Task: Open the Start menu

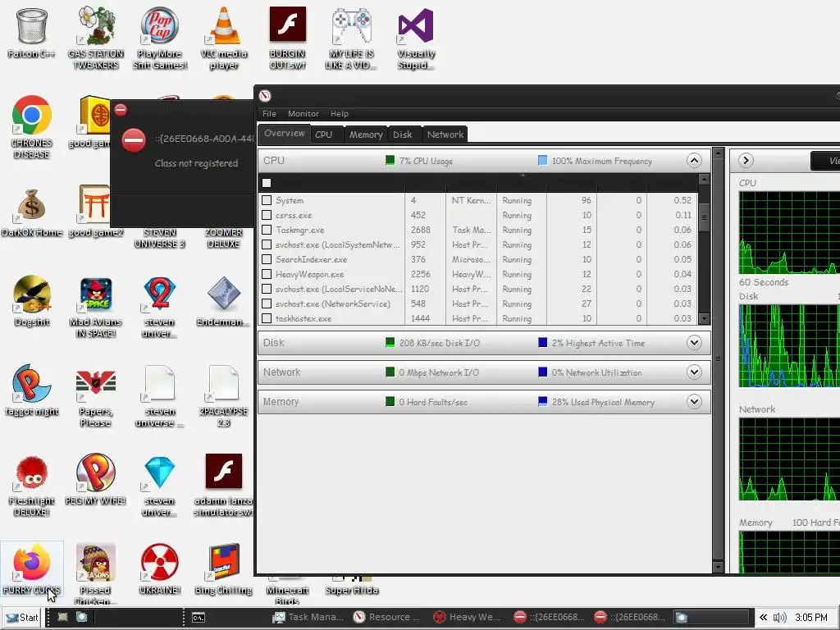Action: click(22, 617)
